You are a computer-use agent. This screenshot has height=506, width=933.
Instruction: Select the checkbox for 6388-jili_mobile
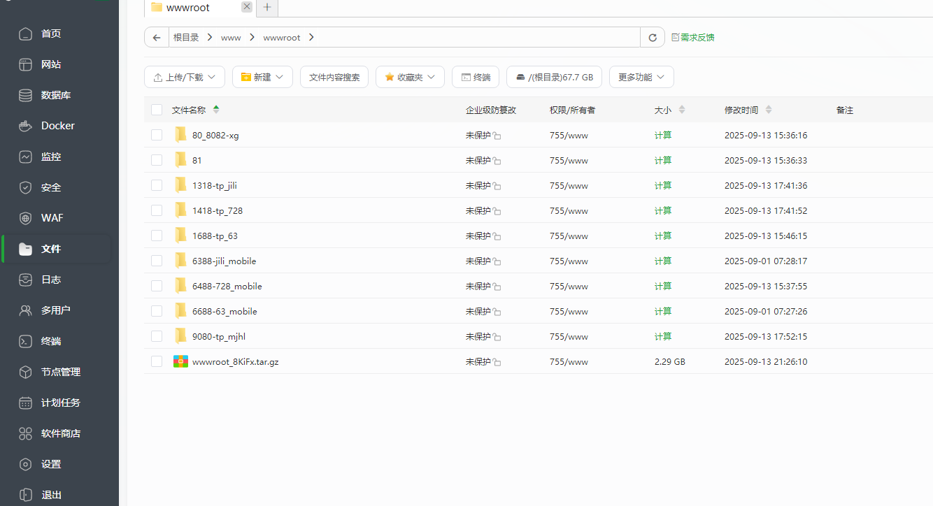157,261
